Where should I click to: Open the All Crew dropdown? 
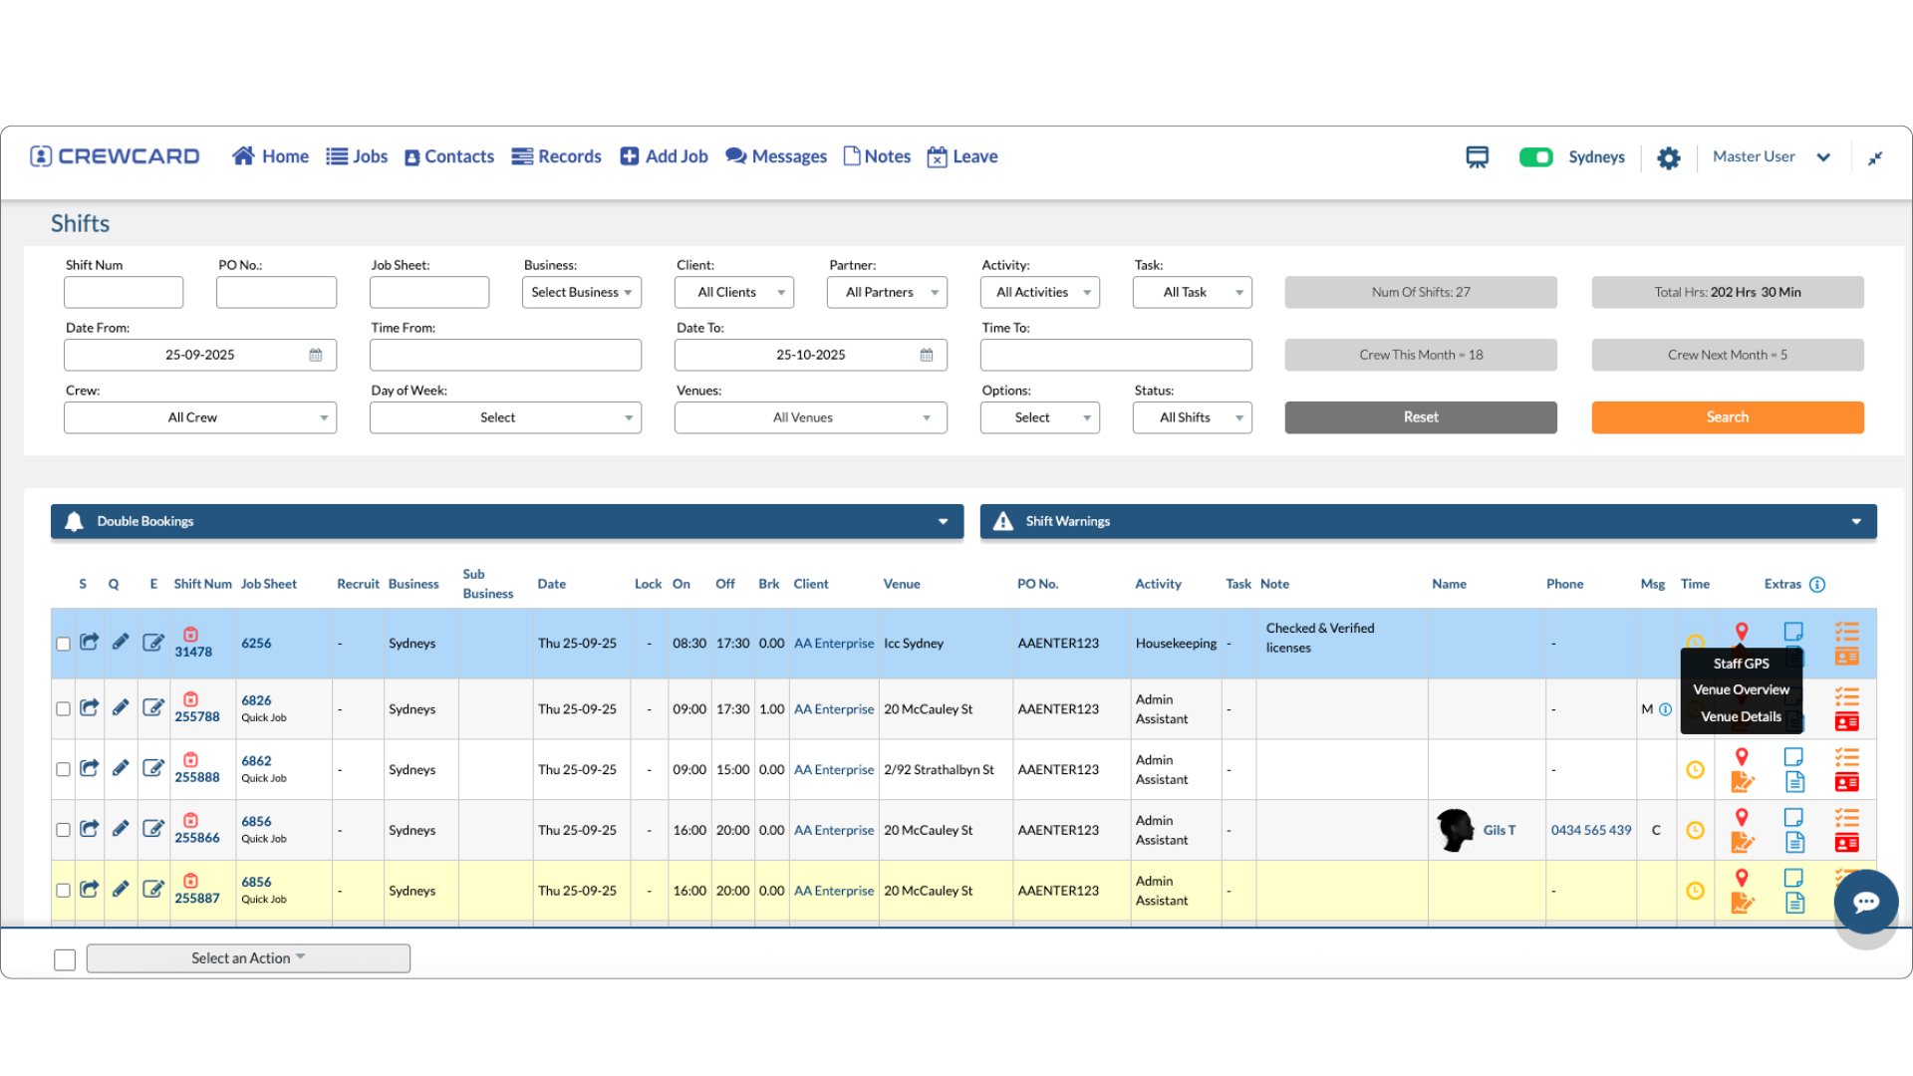pos(199,417)
